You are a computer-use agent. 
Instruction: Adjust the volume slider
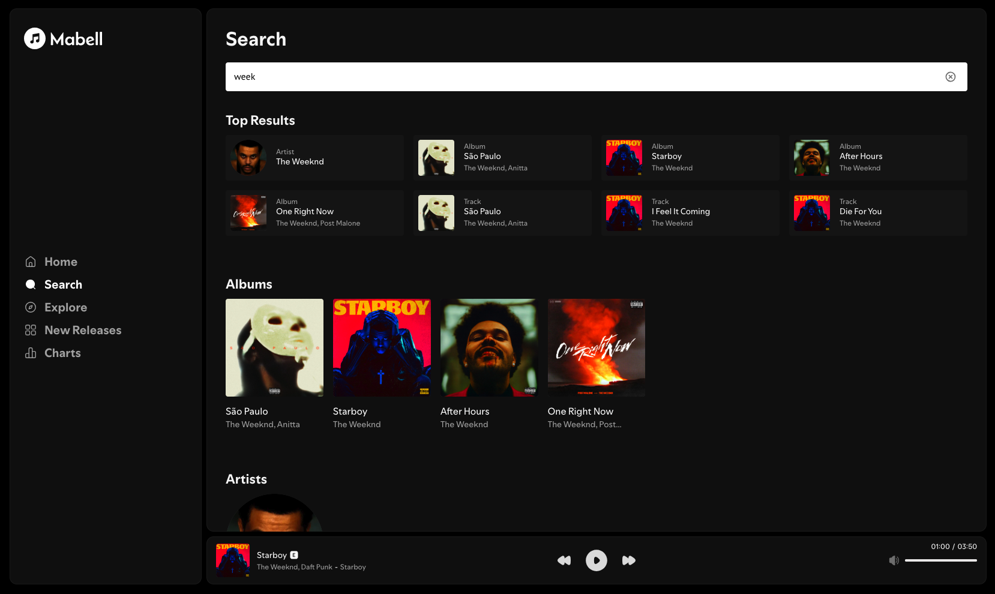940,560
